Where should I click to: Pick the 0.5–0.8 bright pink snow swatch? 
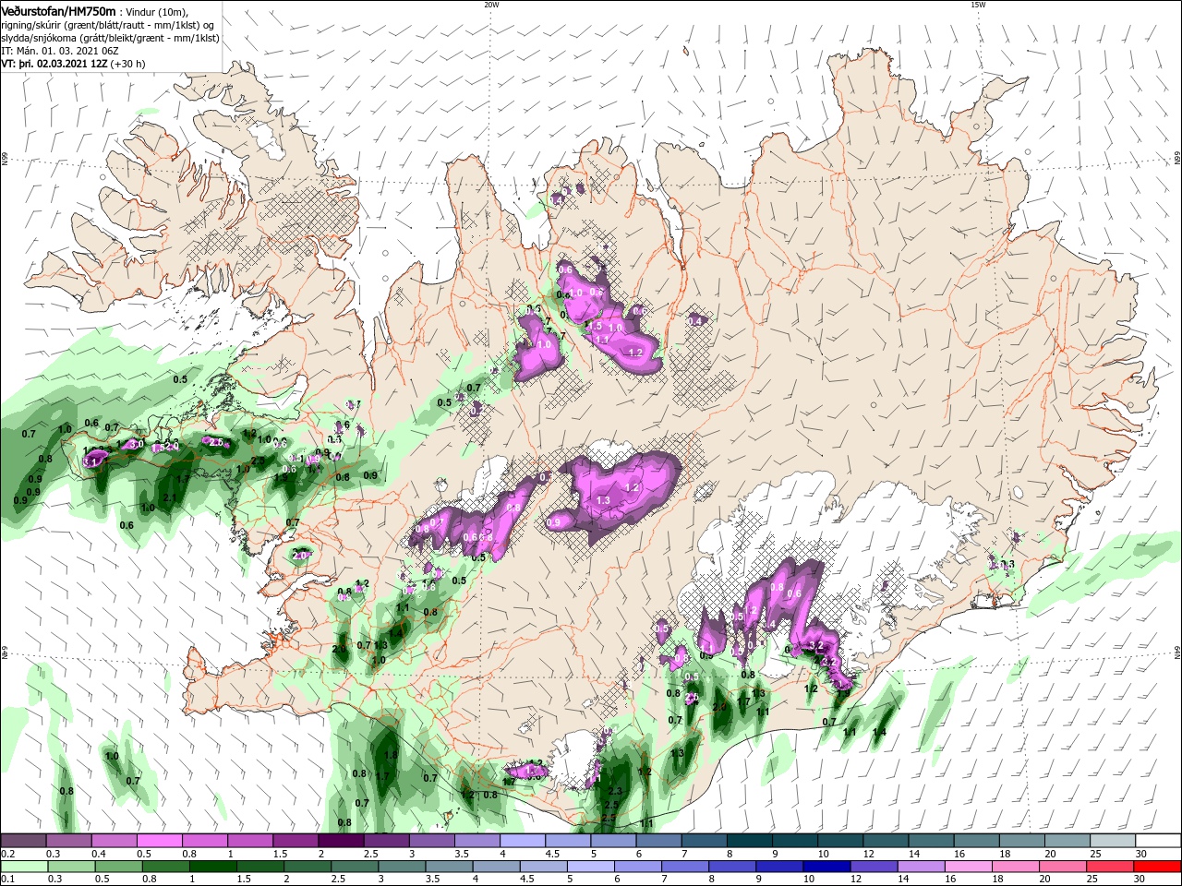pyautogui.click(x=161, y=841)
